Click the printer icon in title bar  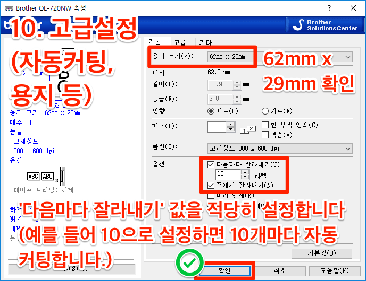(x=9, y=8)
